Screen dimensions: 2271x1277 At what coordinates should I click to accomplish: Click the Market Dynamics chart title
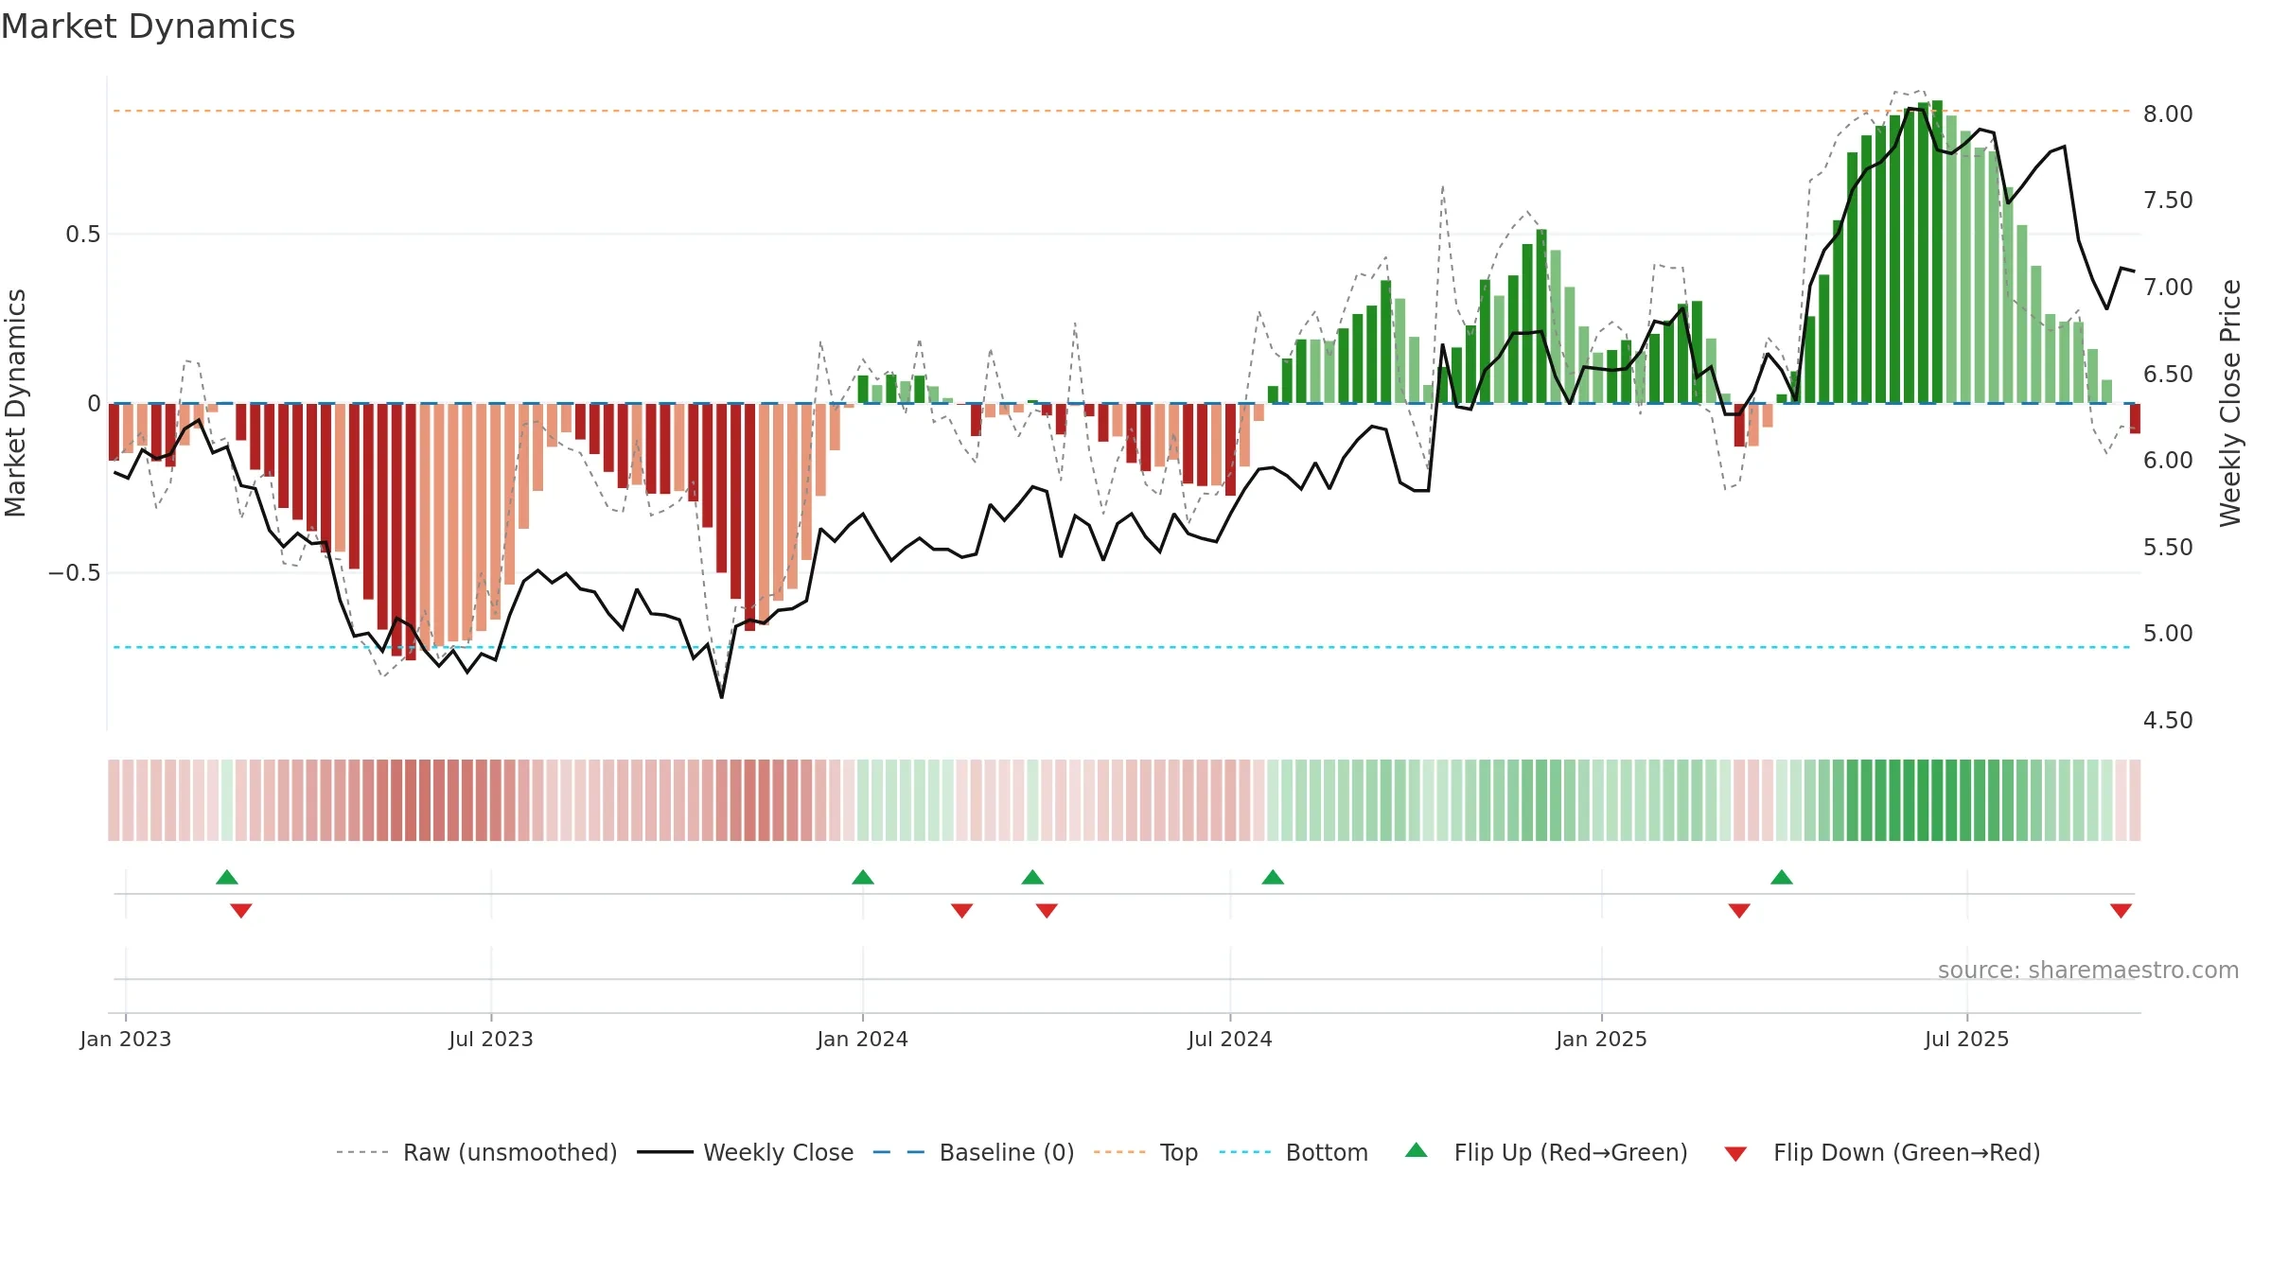click(x=148, y=26)
